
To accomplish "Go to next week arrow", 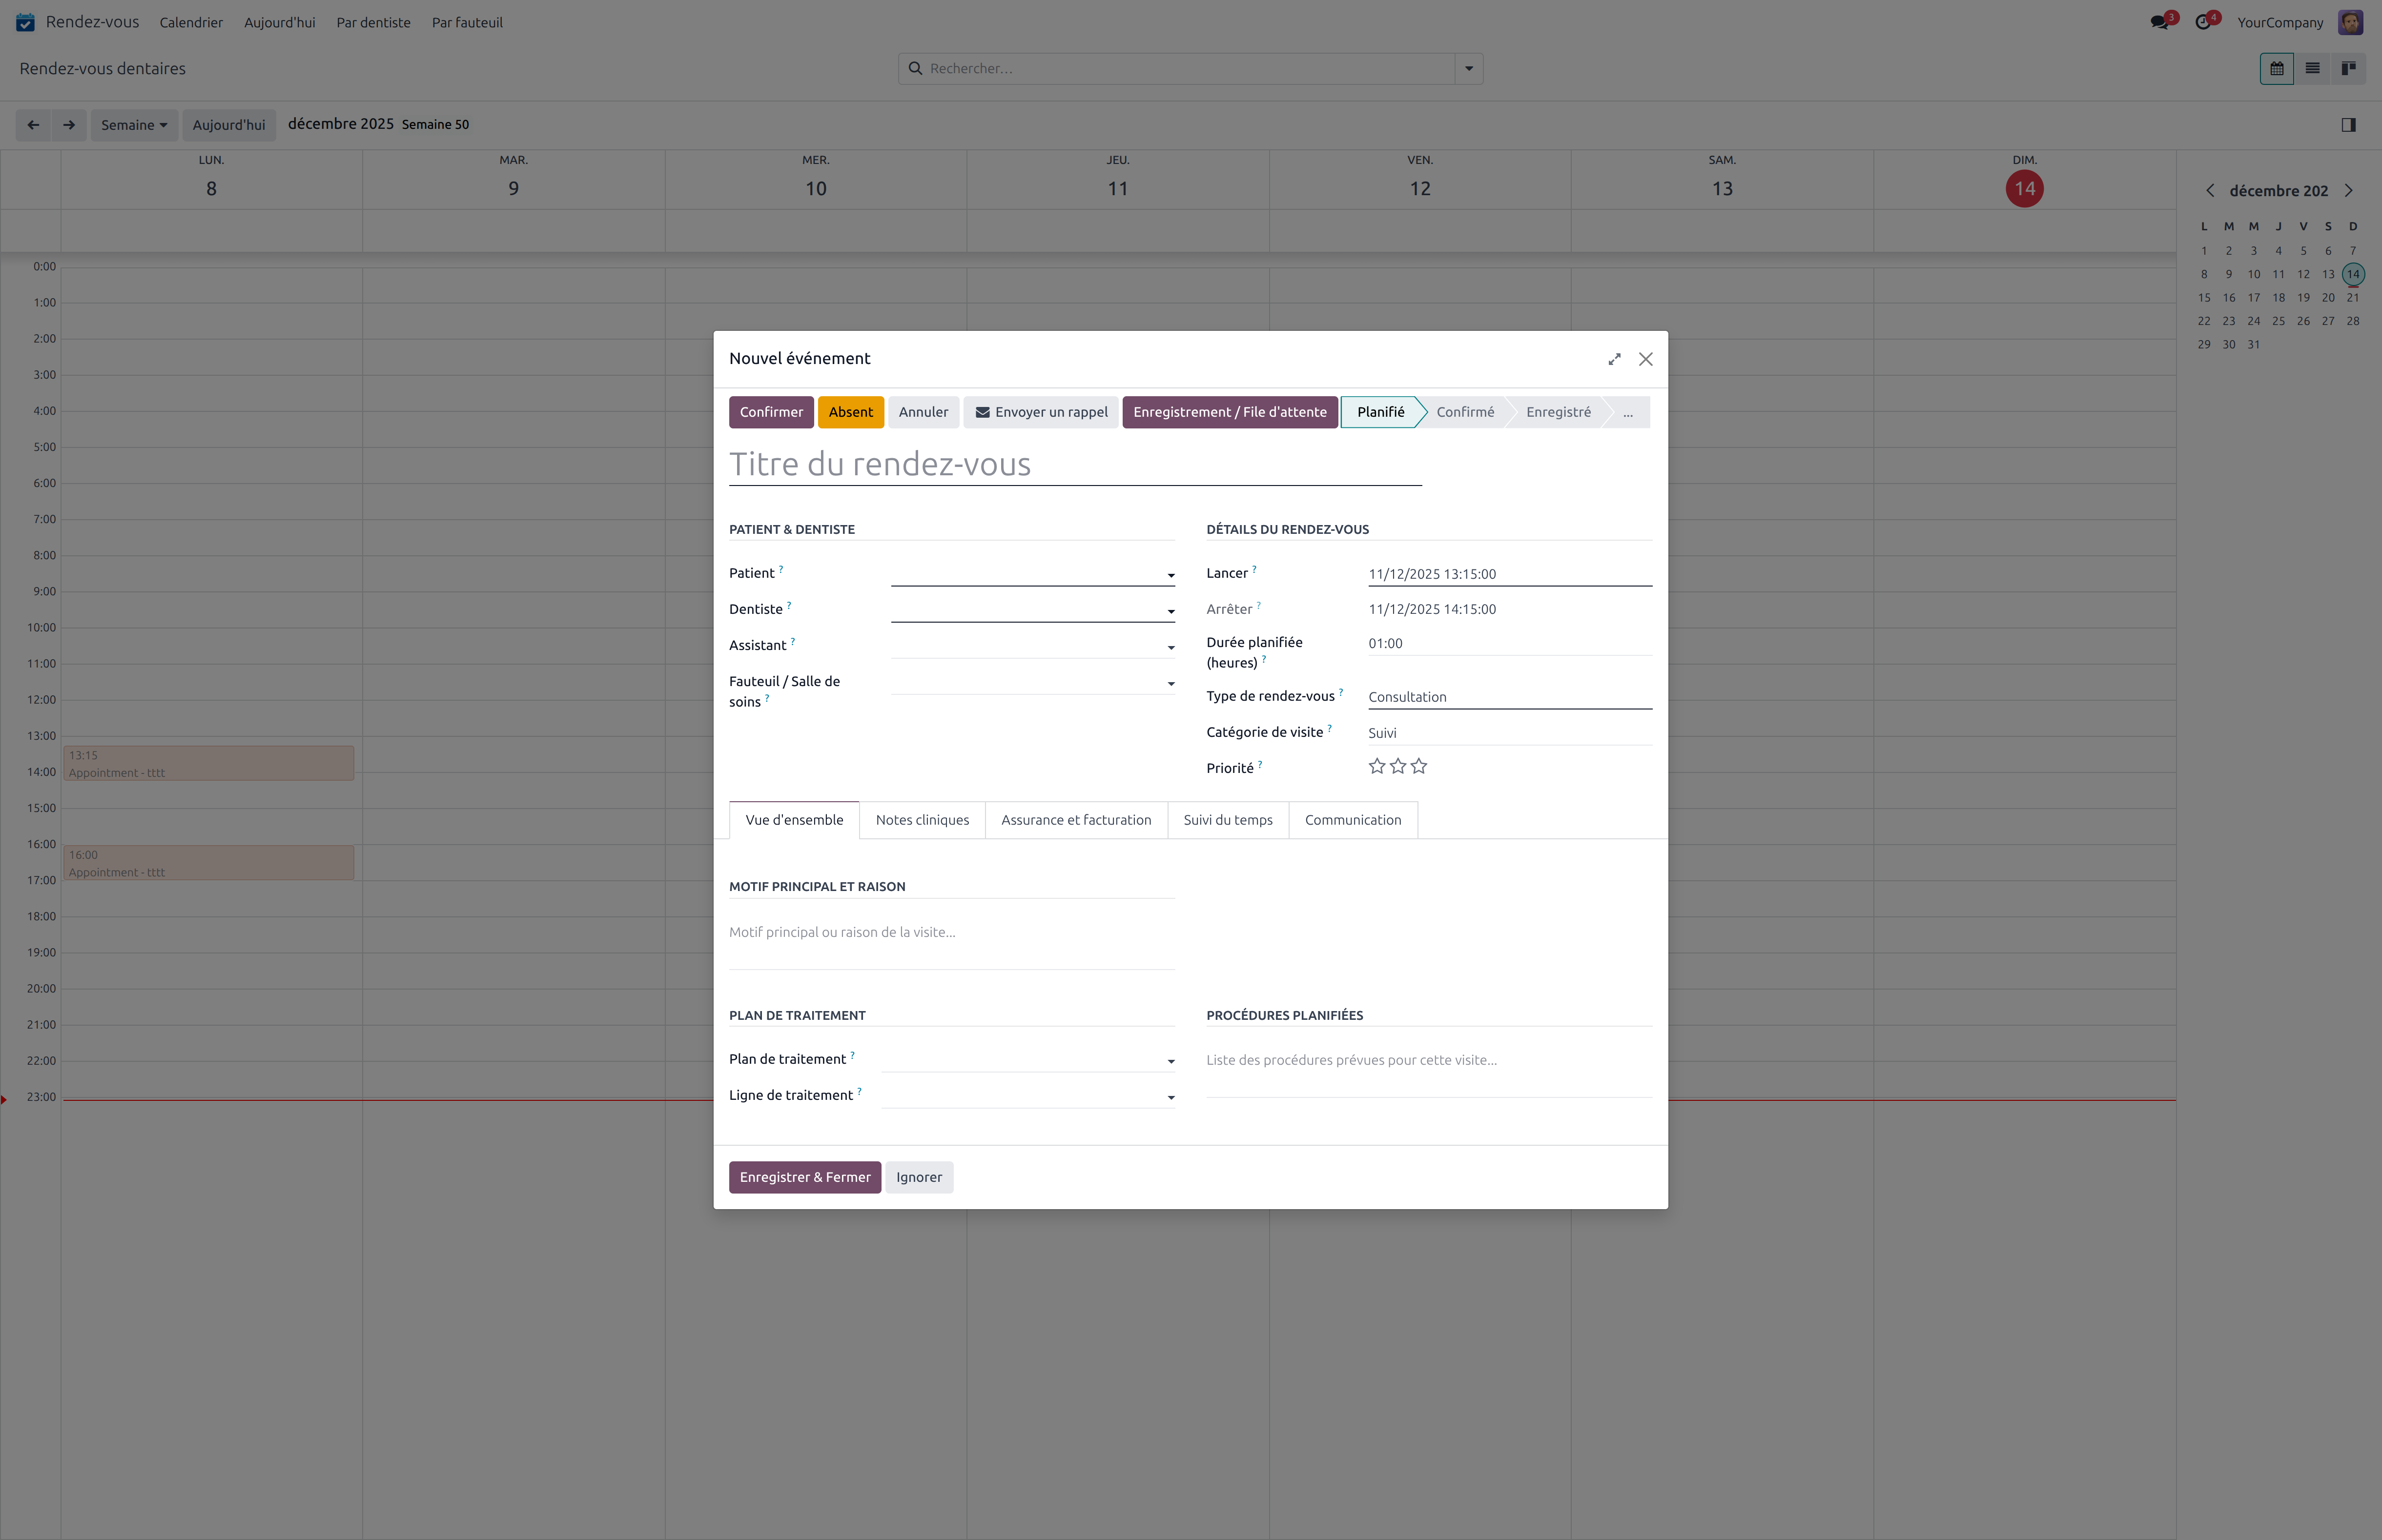I will point(69,125).
